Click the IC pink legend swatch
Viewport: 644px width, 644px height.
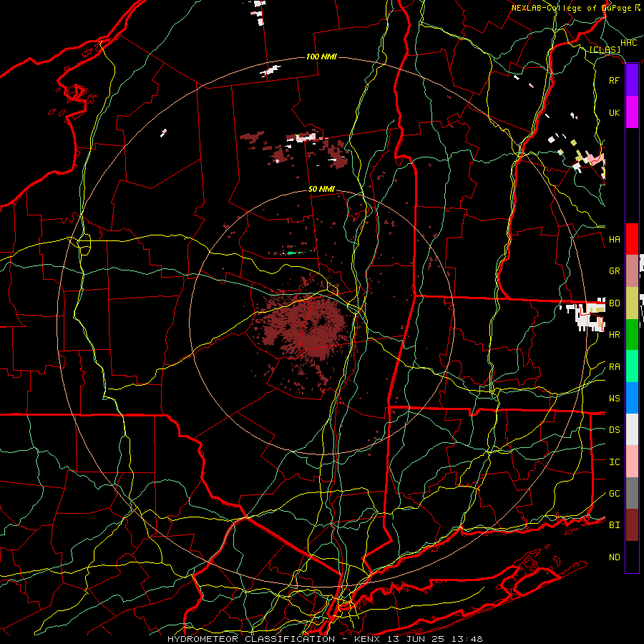pyautogui.click(x=632, y=462)
